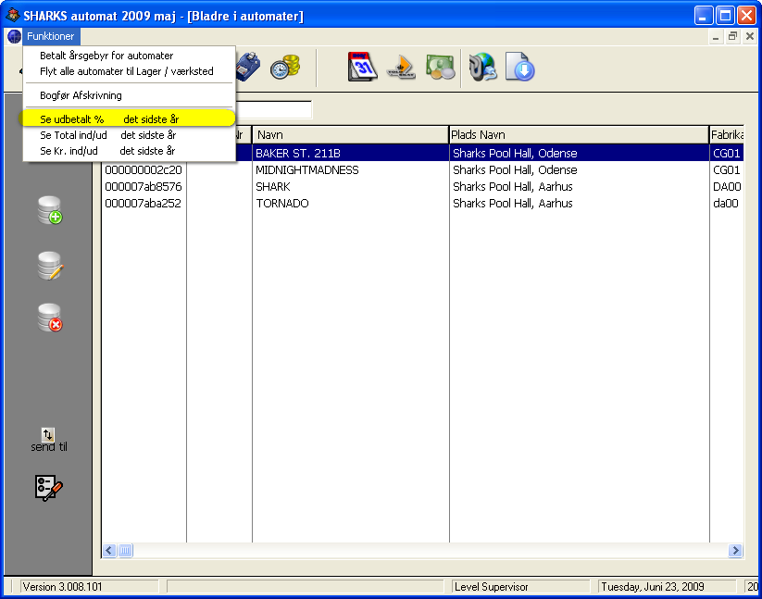Viewport: 762px width, 599px height.
Task: Choose 'Se udbetalt % det sidste år'
Action: point(109,119)
